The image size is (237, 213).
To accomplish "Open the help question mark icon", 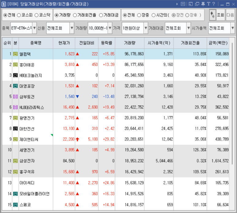I will tap(214, 4).
